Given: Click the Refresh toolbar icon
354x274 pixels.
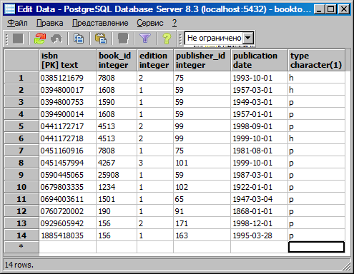Looking at the screenshot, I should pos(40,39).
